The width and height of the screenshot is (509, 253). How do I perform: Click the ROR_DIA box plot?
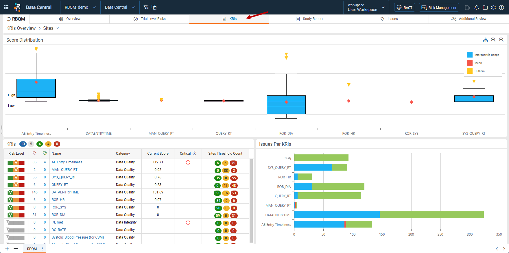pos(286,105)
